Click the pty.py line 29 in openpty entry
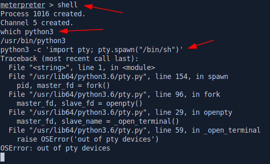This screenshot has width=270, height=164. point(120,112)
